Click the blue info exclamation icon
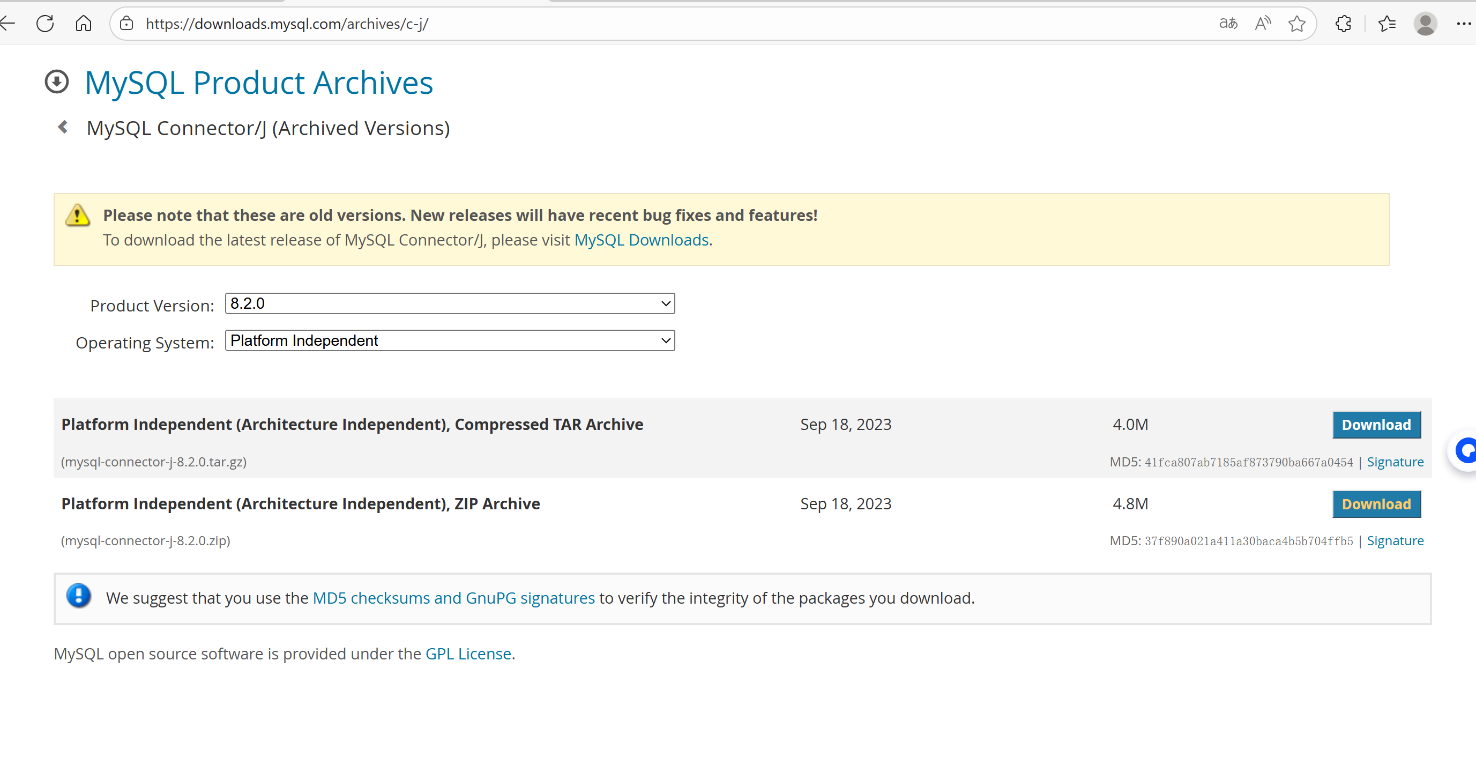 [x=78, y=596]
